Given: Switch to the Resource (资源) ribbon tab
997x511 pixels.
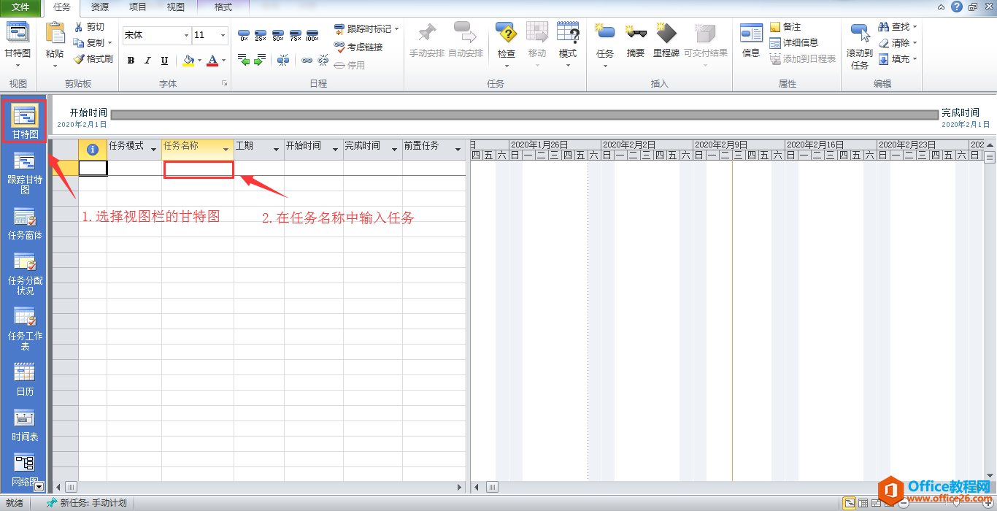Looking at the screenshot, I should [100, 7].
